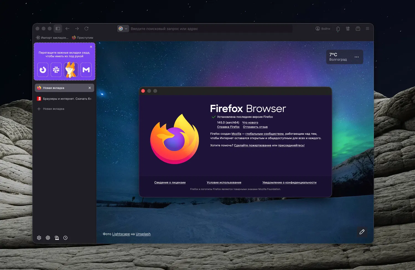
Task: Click the Отправить отзыв link
Action: coord(255,127)
